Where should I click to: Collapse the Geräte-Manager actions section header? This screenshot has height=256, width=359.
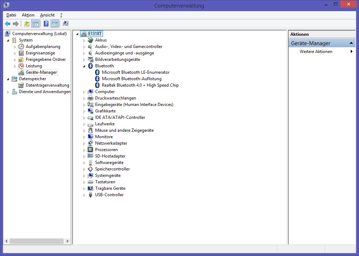coord(352,43)
